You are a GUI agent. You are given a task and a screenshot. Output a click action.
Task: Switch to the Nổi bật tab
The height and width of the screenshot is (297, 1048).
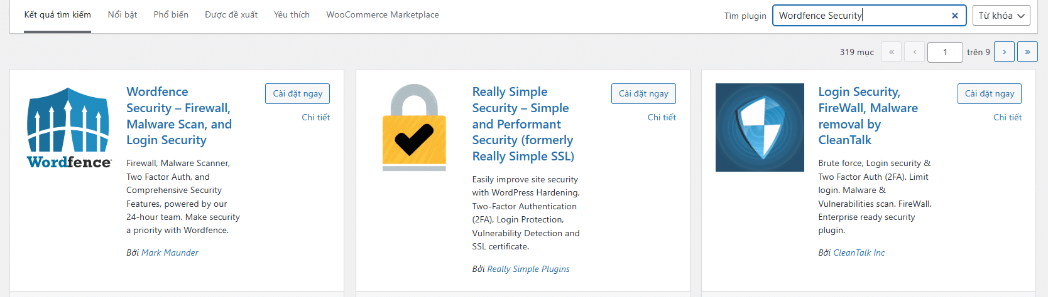point(123,14)
